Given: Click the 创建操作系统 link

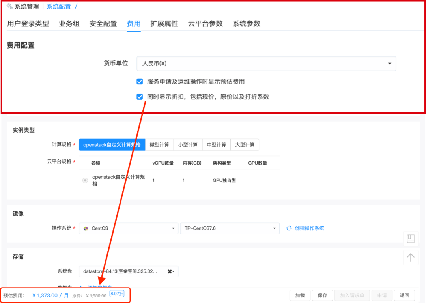Looking at the screenshot, I should coord(310,228).
